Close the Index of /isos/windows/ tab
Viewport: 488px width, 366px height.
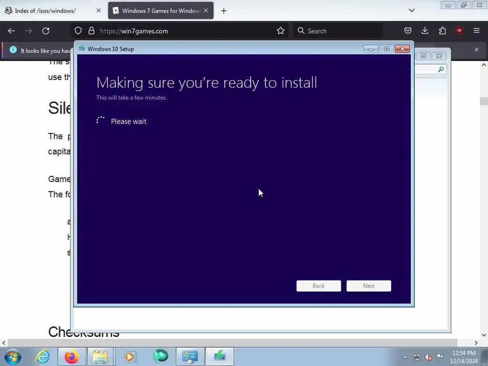tap(99, 10)
